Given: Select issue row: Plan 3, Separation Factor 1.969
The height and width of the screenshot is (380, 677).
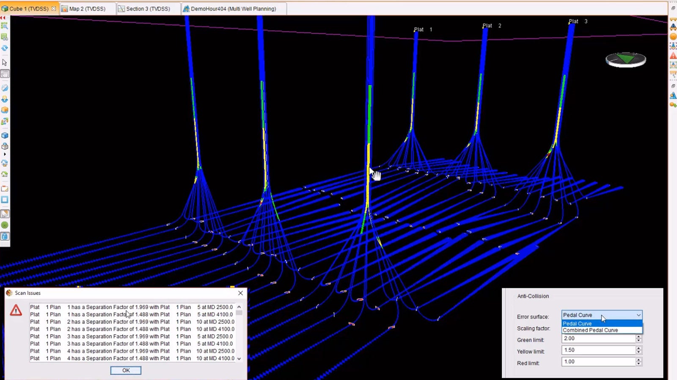Looking at the screenshot, I should (132, 337).
